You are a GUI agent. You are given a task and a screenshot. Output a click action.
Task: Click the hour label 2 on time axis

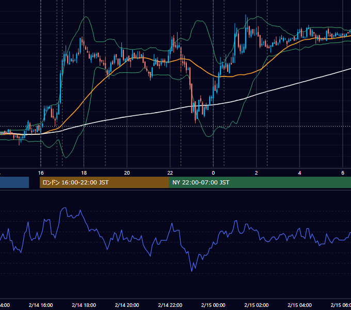pos(257,173)
